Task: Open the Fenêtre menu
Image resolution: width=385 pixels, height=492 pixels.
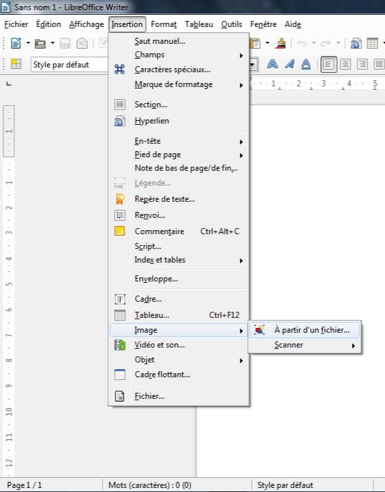Action: coord(263,24)
